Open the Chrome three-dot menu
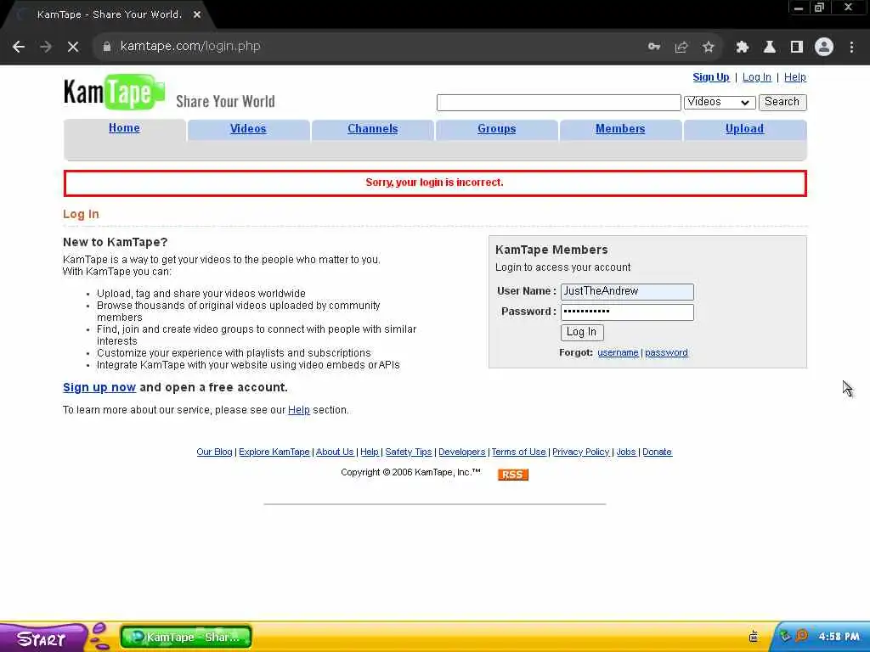The width and height of the screenshot is (870, 652). point(851,47)
